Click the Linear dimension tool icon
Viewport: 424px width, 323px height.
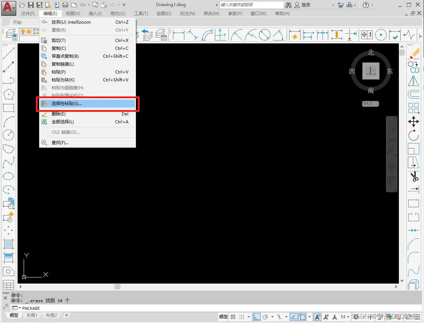coord(179,35)
